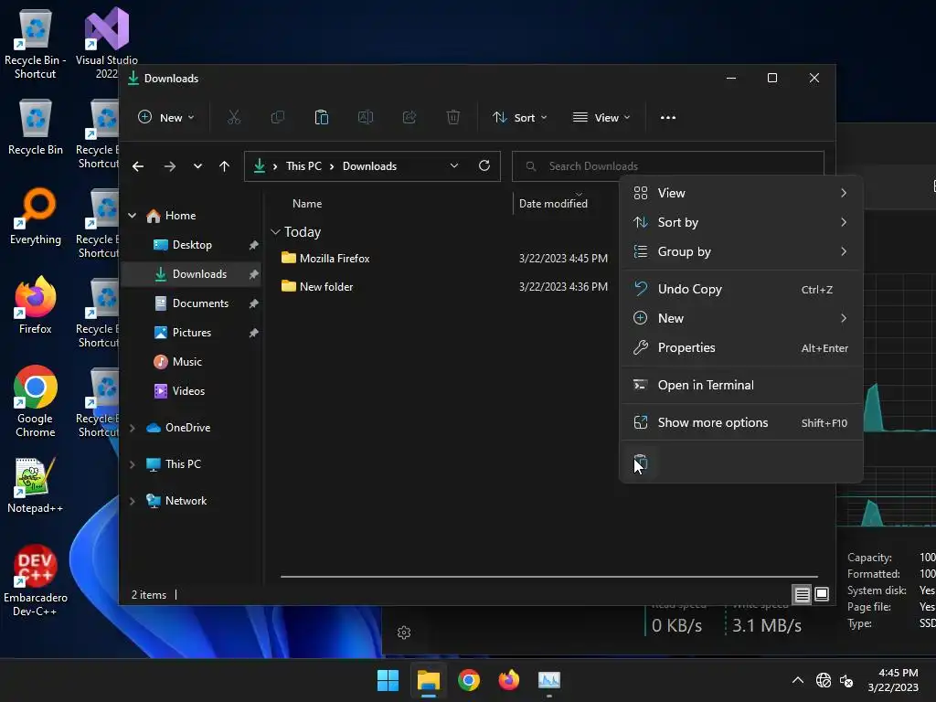Click the Share icon in toolbar
The width and height of the screenshot is (936, 702).
tap(409, 118)
